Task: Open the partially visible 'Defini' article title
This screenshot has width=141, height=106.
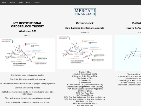Action: [x=137, y=23]
